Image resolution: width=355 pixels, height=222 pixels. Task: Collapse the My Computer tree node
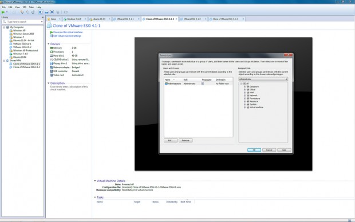click(4, 27)
